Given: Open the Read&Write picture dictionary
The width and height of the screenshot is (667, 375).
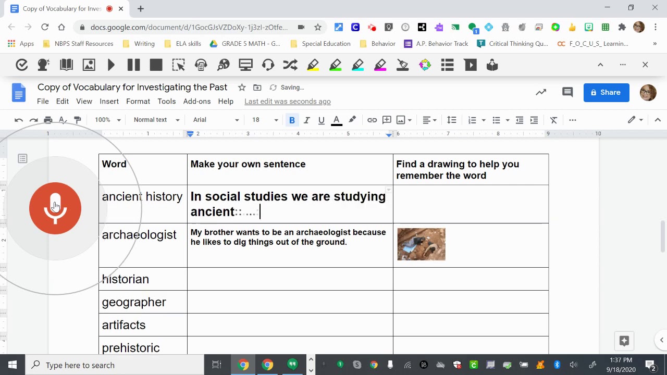Looking at the screenshot, I should coord(89,65).
